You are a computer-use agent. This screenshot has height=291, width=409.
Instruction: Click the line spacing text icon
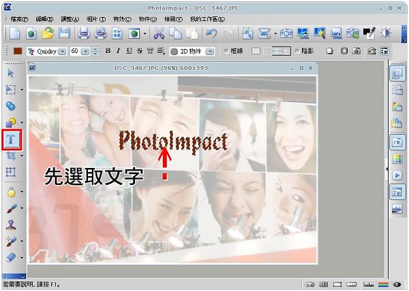coord(161,51)
